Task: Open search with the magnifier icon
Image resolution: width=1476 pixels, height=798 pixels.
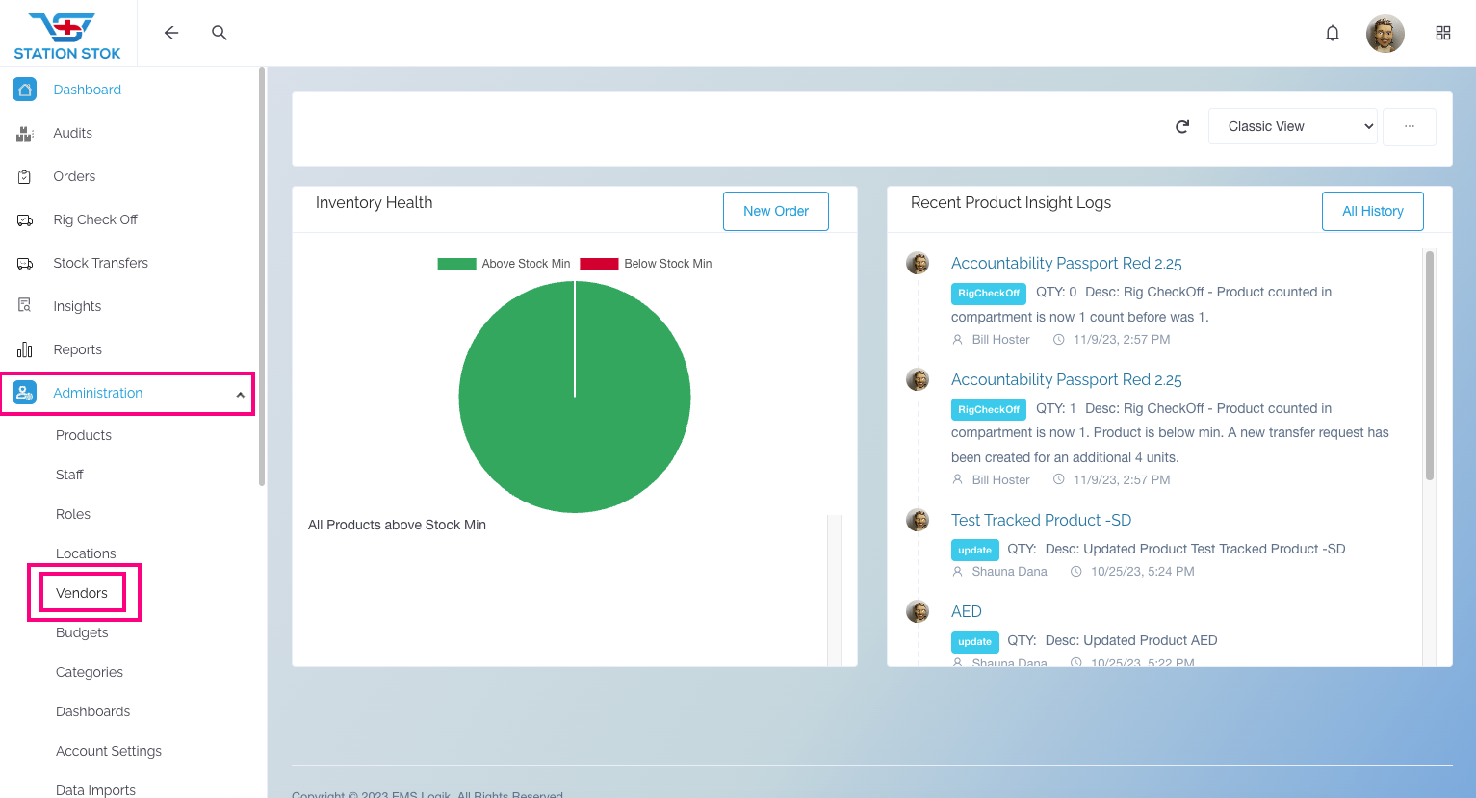Action: (220, 33)
